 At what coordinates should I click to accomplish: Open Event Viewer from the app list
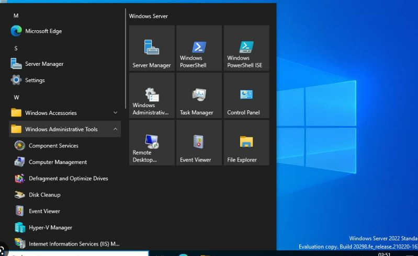65,211
